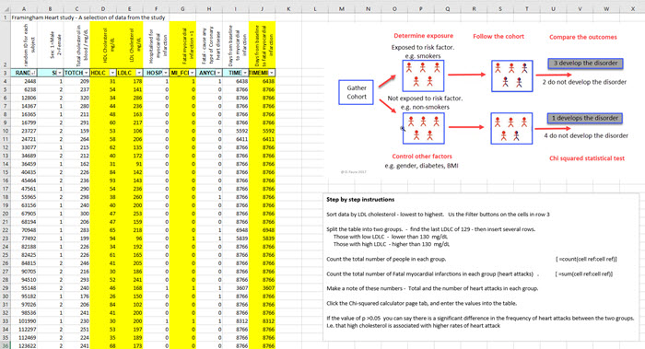Click the RAND column sort filter button
Image resolution: width=645 pixels, height=349 pixels.
[33, 73]
